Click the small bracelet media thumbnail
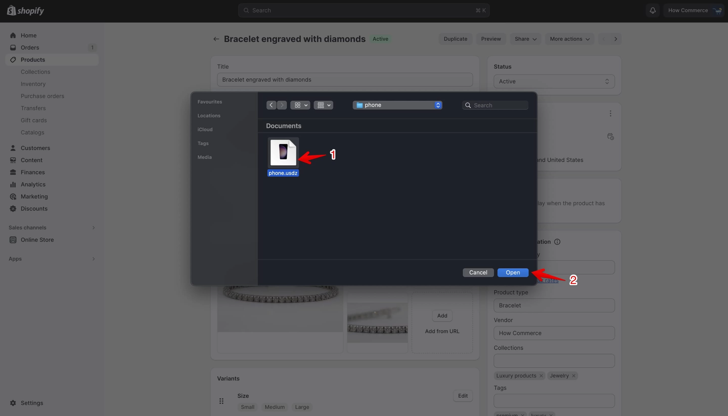The height and width of the screenshot is (416, 728). (377, 323)
